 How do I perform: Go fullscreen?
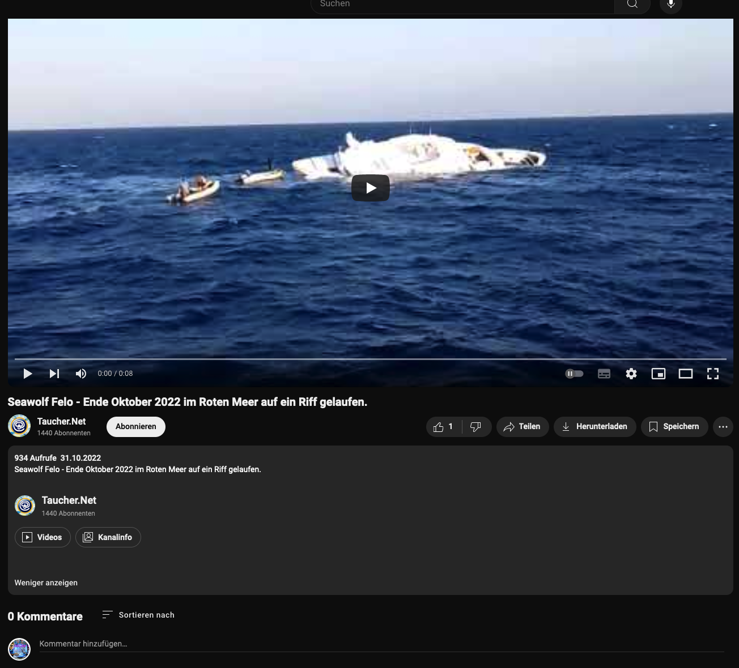pos(713,374)
